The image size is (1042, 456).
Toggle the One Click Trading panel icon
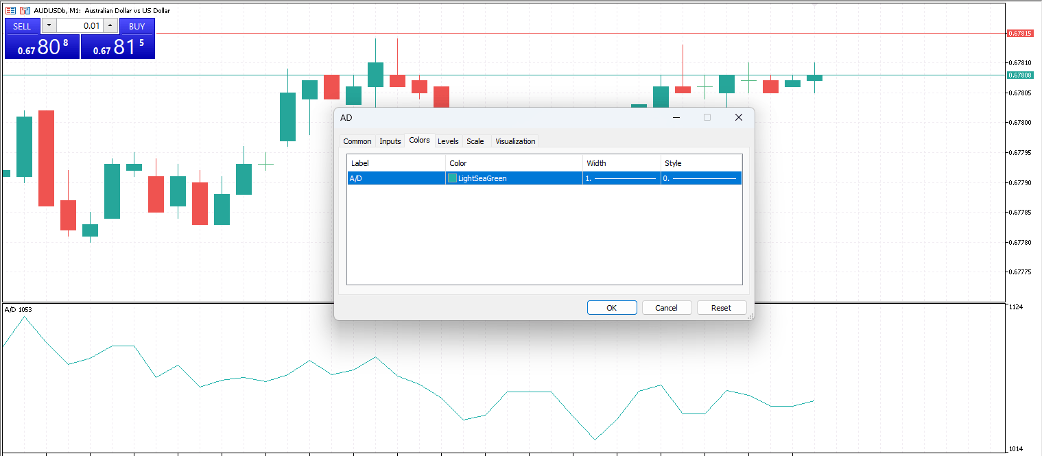pyautogui.click(x=25, y=10)
